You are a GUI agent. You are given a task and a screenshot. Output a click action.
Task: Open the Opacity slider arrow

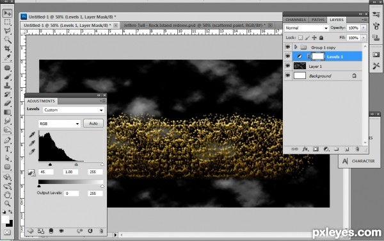click(x=364, y=28)
